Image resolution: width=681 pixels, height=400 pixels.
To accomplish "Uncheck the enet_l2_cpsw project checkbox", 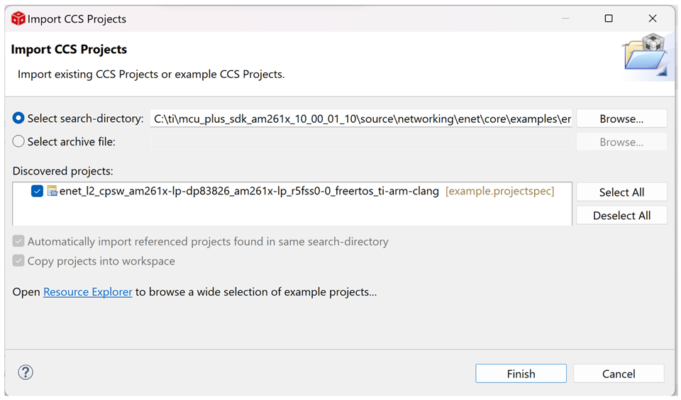I will (x=38, y=191).
